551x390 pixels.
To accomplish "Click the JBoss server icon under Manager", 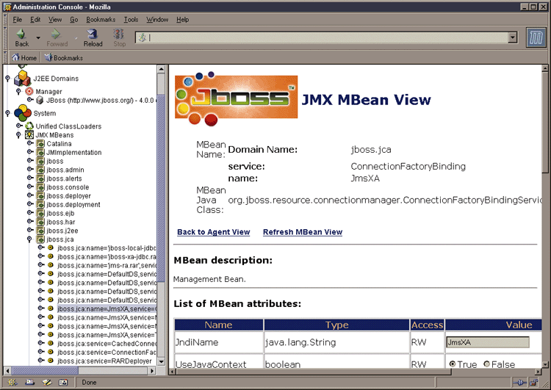I will (x=40, y=101).
